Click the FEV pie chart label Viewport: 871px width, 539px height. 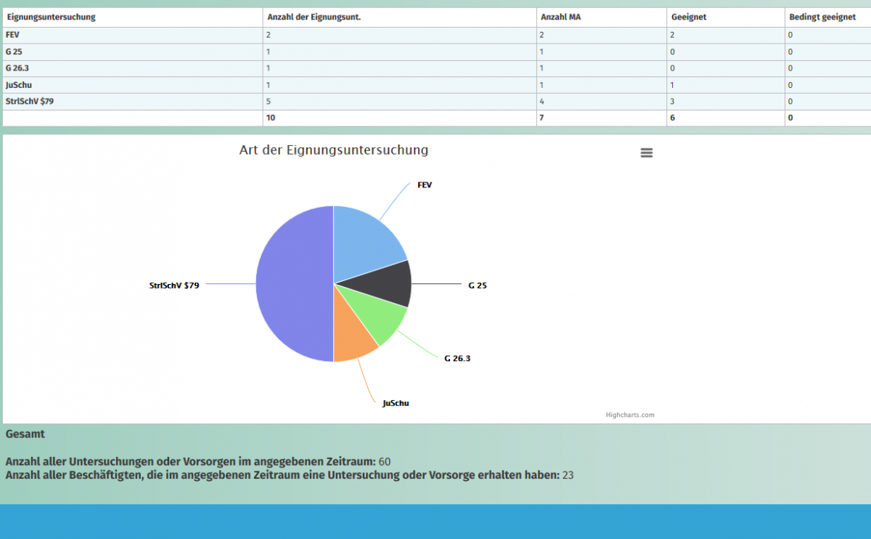(x=425, y=185)
